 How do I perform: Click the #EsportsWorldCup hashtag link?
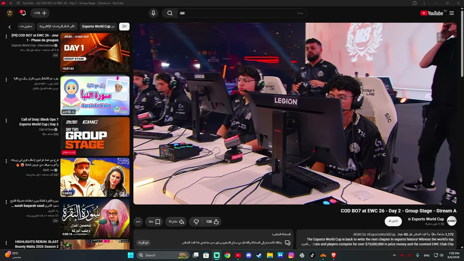click(381, 235)
